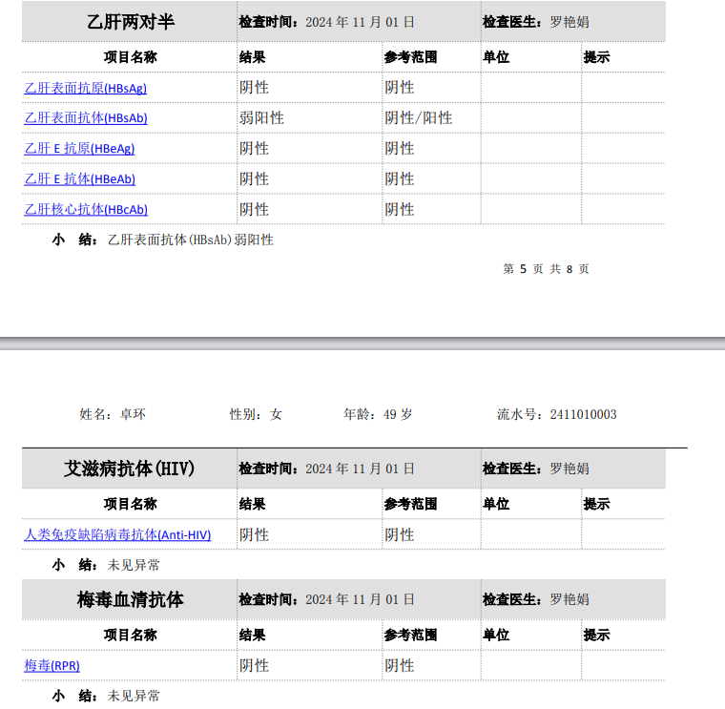The height and width of the screenshot is (709, 725).
Task: Select the HBsAg result 阴性
Action: (x=255, y=88)
